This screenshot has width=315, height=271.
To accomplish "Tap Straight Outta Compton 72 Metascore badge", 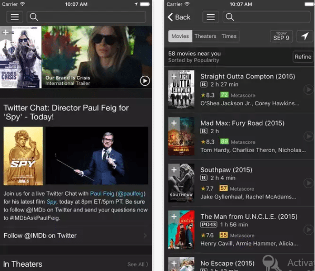I will tap(224, 95).
